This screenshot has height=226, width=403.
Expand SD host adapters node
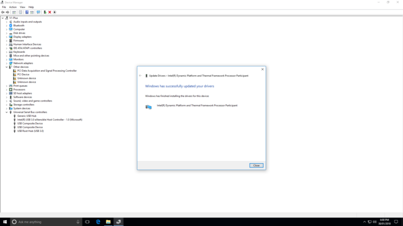[x=7, y=93]
